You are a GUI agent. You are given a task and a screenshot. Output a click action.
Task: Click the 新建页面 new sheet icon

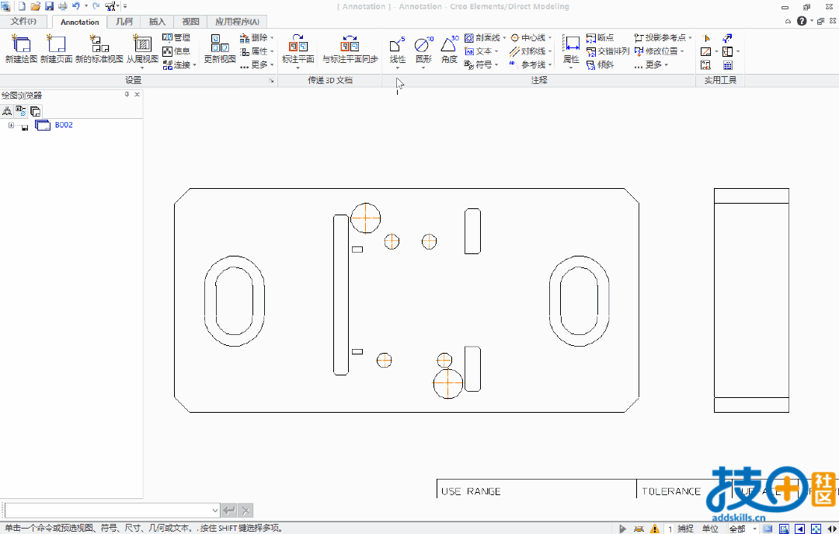[x=56, y=44]
